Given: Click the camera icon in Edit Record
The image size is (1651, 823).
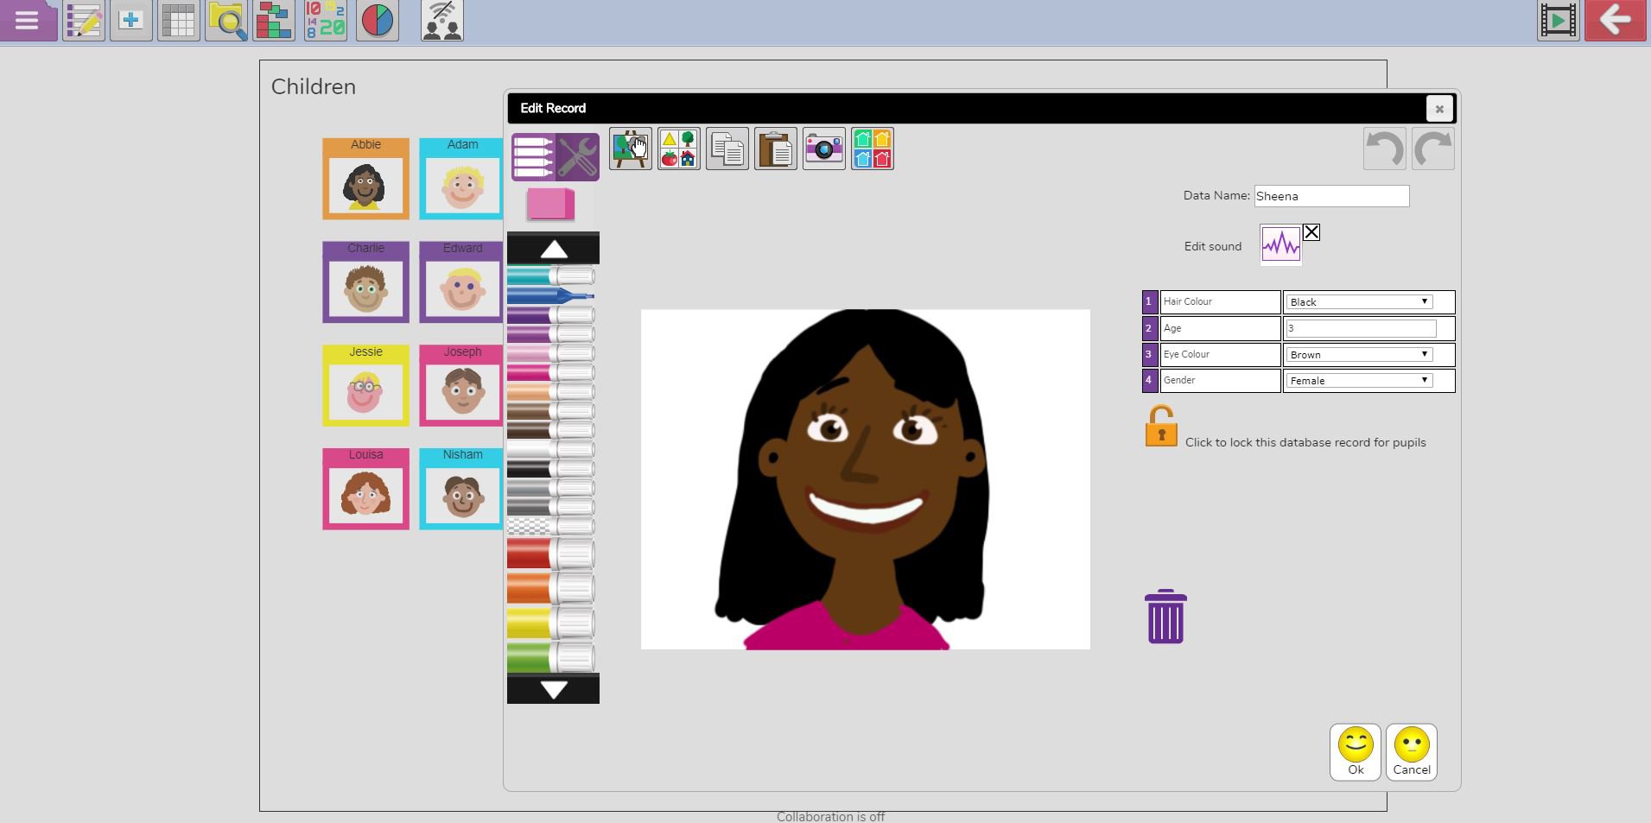Looking at the screenshot, I should tap(823, 149).
